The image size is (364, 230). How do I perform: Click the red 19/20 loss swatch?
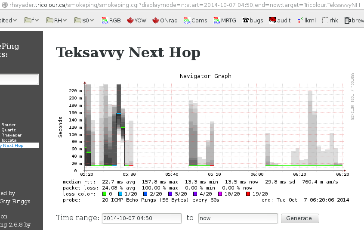(x=248, y=194)
